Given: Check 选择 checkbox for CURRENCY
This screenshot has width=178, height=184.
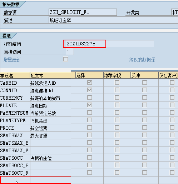Looking at the screenshot, I should pyautogui.click(x=89, y=98).
